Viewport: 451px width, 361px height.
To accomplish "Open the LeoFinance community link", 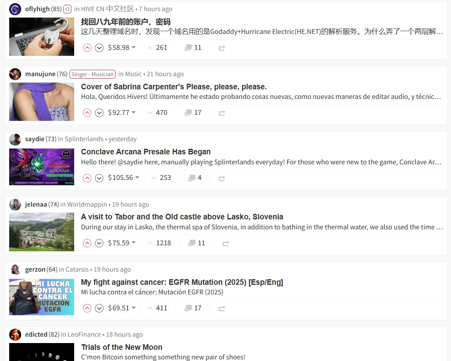I will pyautogui.click(x=84, y=334).
